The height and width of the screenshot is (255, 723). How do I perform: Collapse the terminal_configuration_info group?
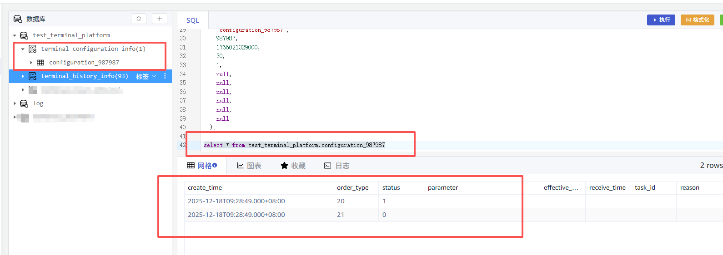pyautogui.click(x=23, y=49)
